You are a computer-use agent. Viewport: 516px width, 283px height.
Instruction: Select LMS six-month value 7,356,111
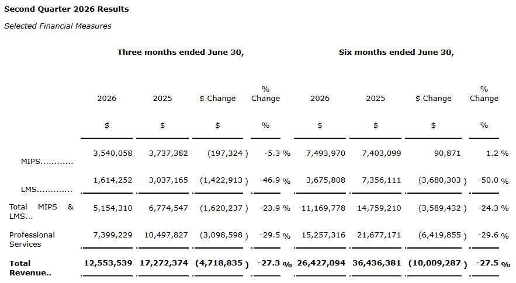click(382, 180)
